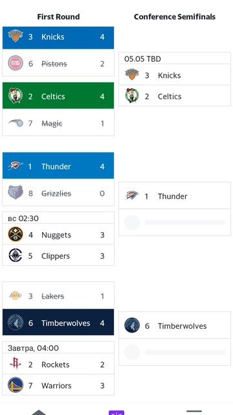
Task: Click the Knicks logo in First Round
Action: [x=16, y=36]
